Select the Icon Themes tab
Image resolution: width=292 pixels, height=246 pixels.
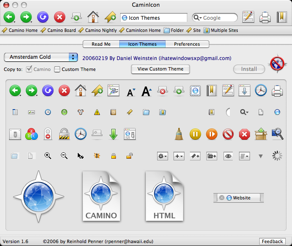pyautogui.click(x=142, y=44)
